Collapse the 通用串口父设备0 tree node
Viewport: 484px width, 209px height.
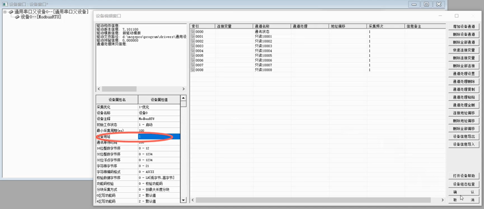click(5, 12)
